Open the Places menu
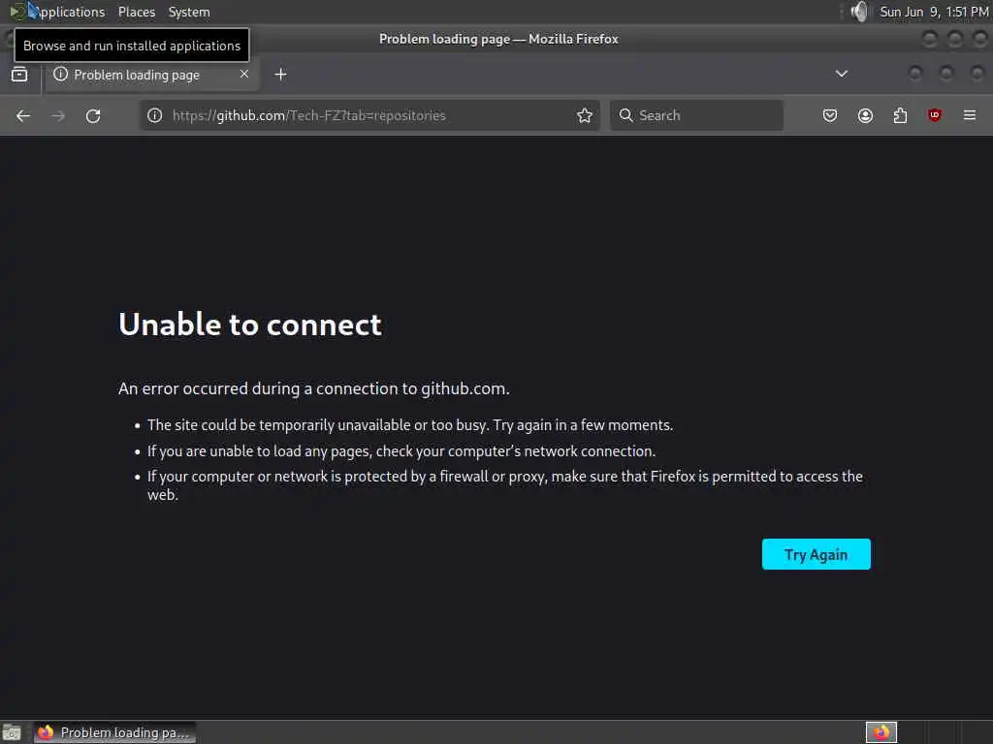This screenshot has width=993, height=744. 137,12
